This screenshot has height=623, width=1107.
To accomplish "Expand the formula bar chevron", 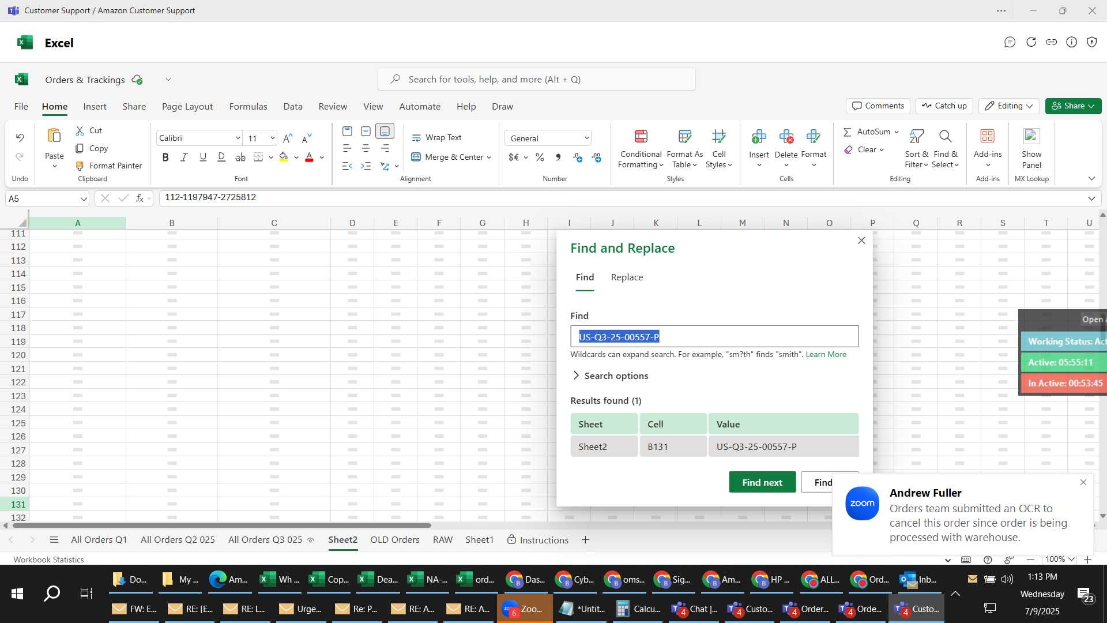I will 1091,198.
